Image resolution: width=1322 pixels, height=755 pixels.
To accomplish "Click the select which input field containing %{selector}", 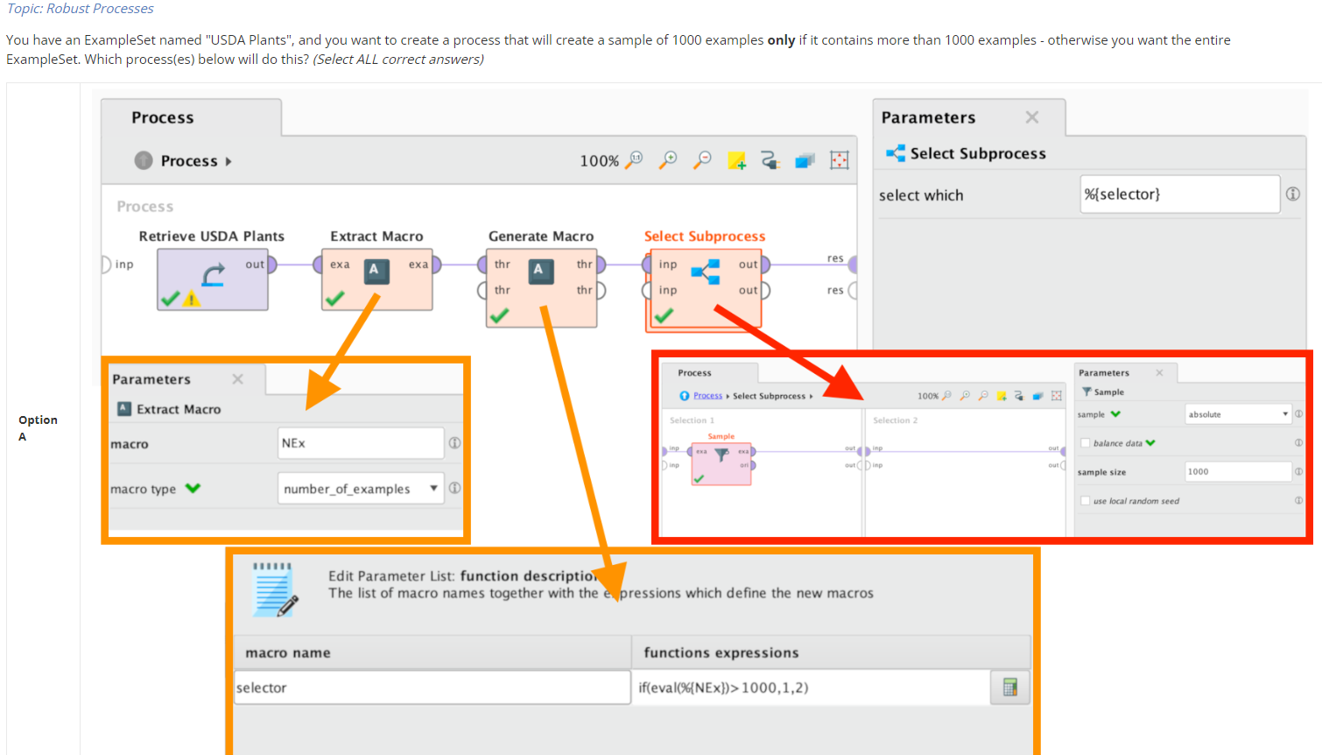I will (x=1180, y=194).
